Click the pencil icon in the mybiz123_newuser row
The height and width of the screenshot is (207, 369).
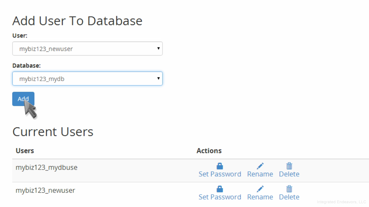coord(260,189)
